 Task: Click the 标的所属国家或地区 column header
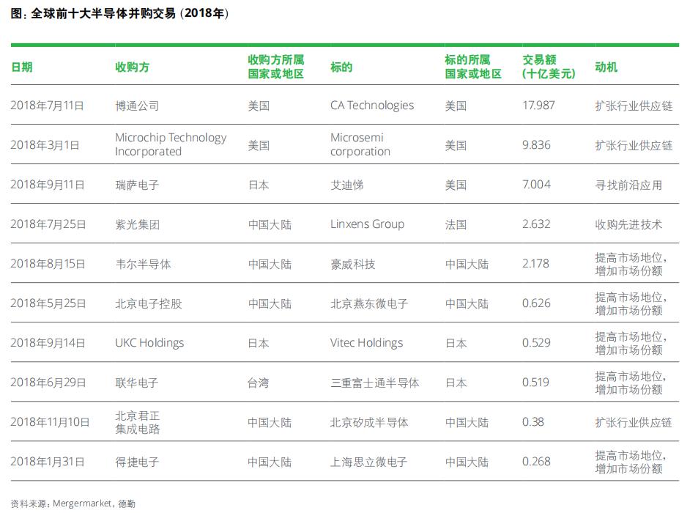[x=473, y=67]
